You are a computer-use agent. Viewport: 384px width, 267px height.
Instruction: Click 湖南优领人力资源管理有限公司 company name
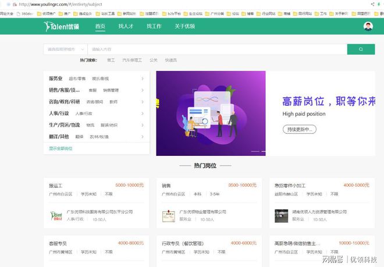[x=319, y=212]
